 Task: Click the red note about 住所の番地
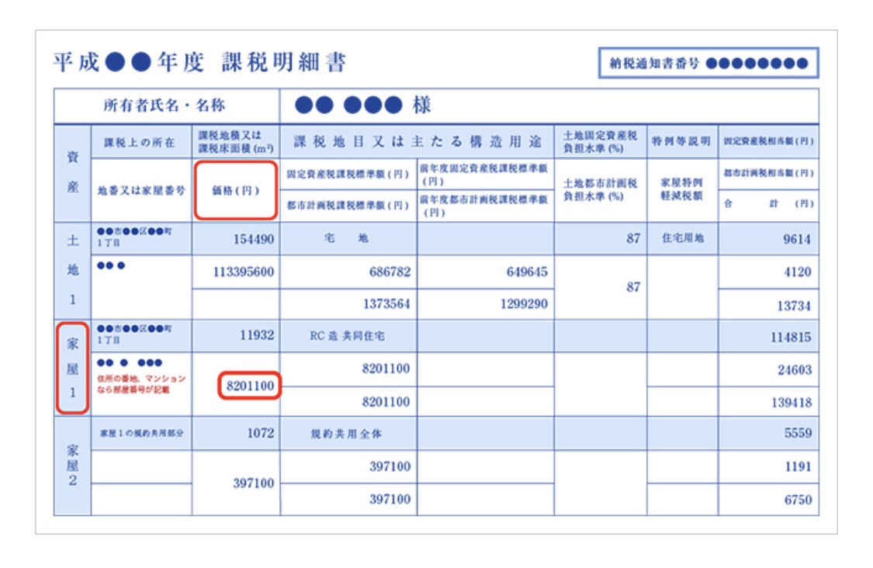tap(141, 383)
